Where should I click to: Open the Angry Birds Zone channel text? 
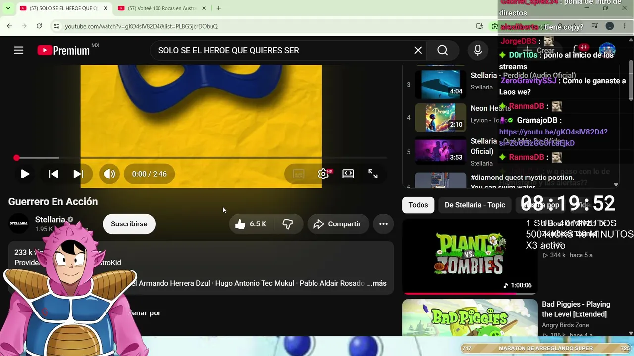(565, 325)
